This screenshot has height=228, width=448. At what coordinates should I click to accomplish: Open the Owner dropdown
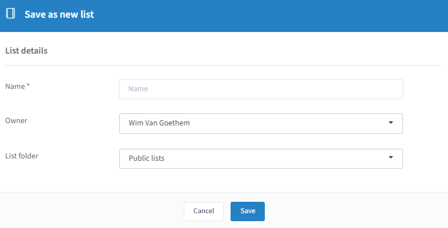261,124
